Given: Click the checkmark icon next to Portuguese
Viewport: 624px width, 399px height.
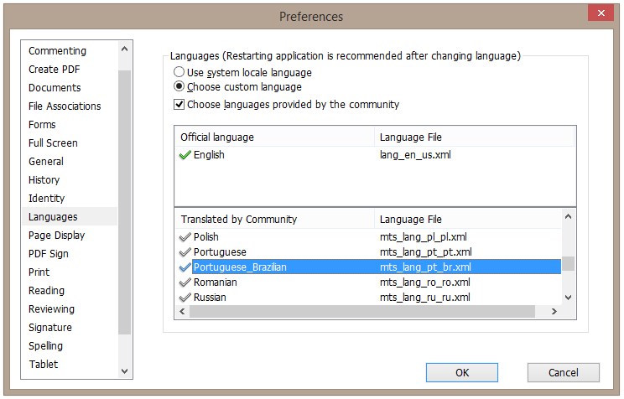Looking at the screenshot, I should coord(185,252).
